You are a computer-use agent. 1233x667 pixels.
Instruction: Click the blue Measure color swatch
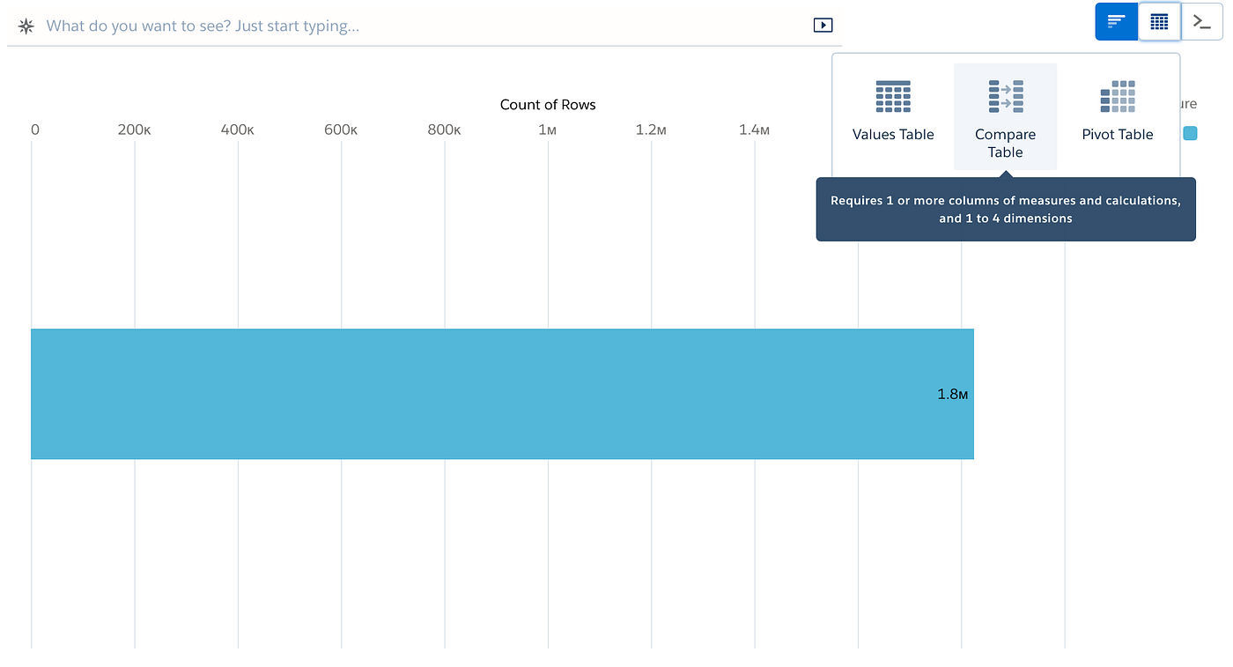click(1189, 133)
